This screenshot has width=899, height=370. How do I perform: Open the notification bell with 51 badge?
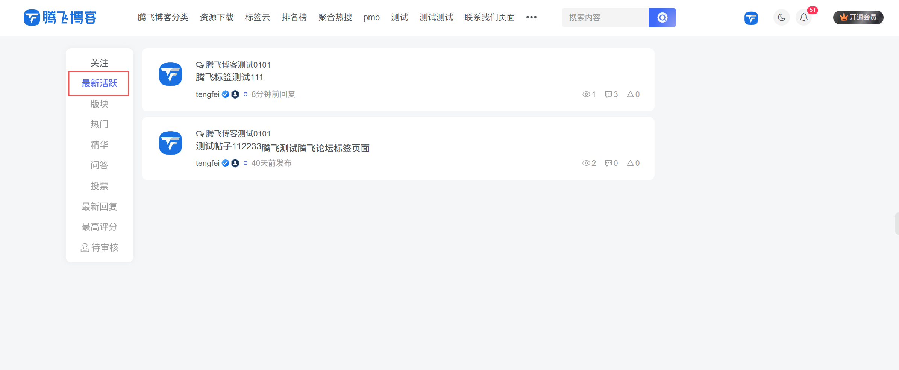pos(804,18)
